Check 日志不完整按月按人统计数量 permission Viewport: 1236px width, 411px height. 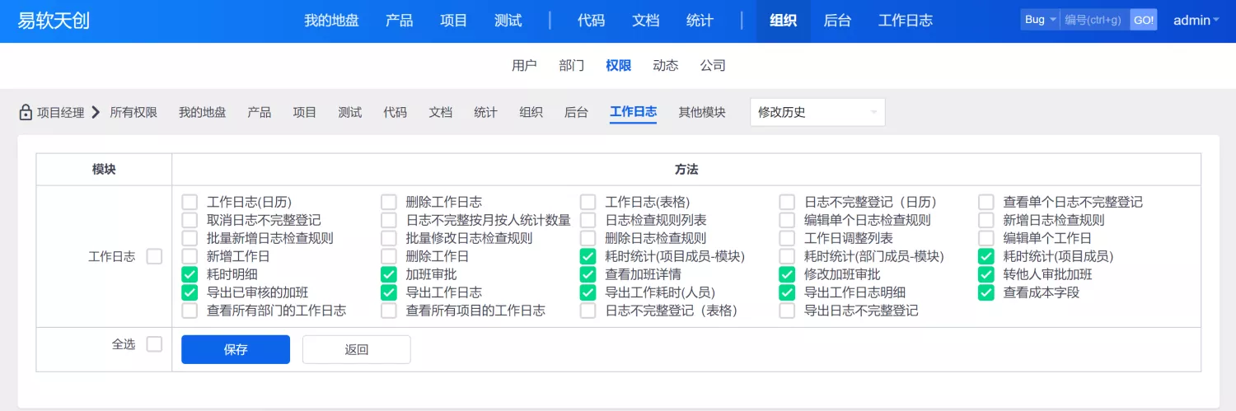(x=389, y=220)
